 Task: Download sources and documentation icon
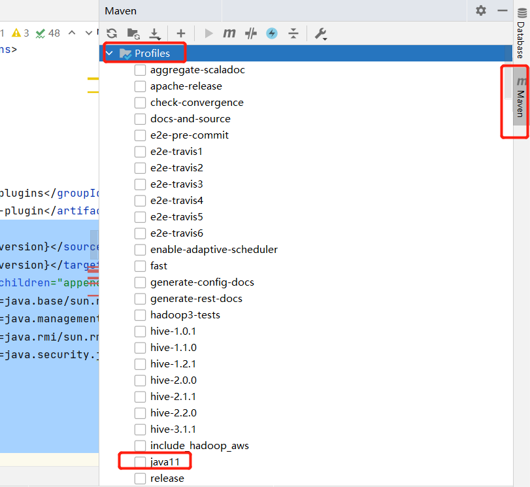click(x=155, y=33)
